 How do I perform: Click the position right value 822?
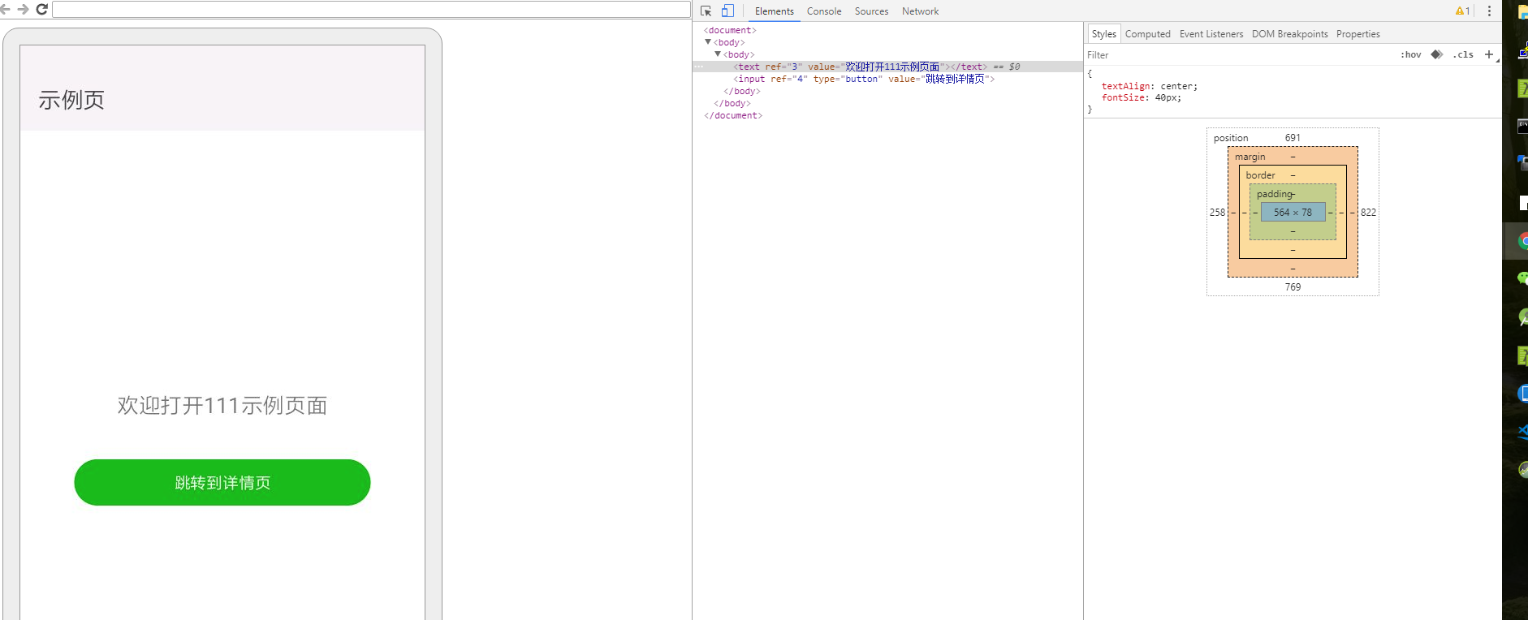[x=1368, y=213]
